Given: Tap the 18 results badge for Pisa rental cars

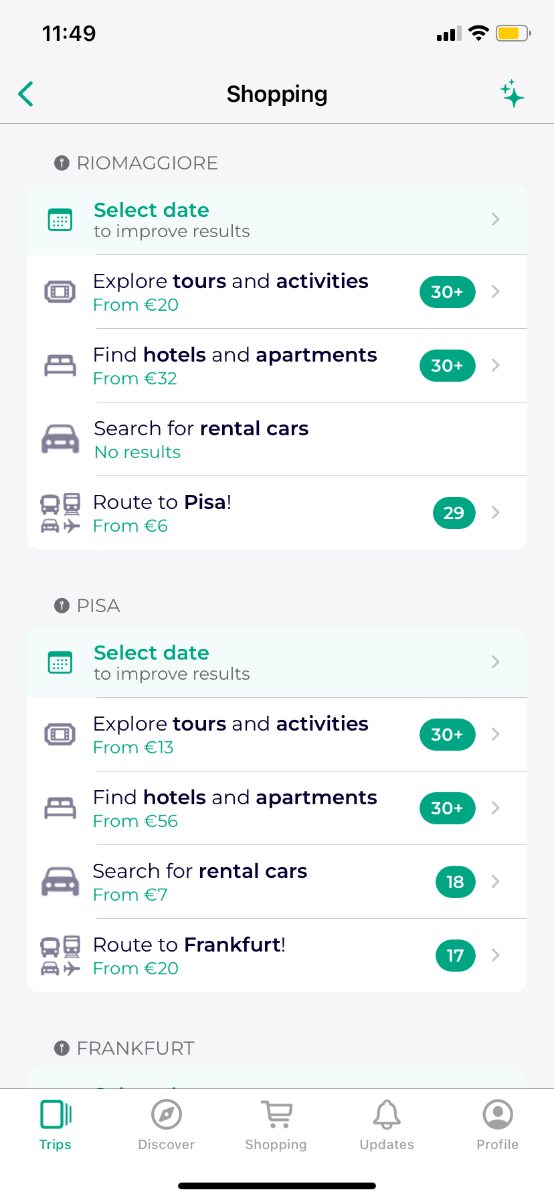Looking at the screenshot, I should pyautogui.click(x=455, y=882).
